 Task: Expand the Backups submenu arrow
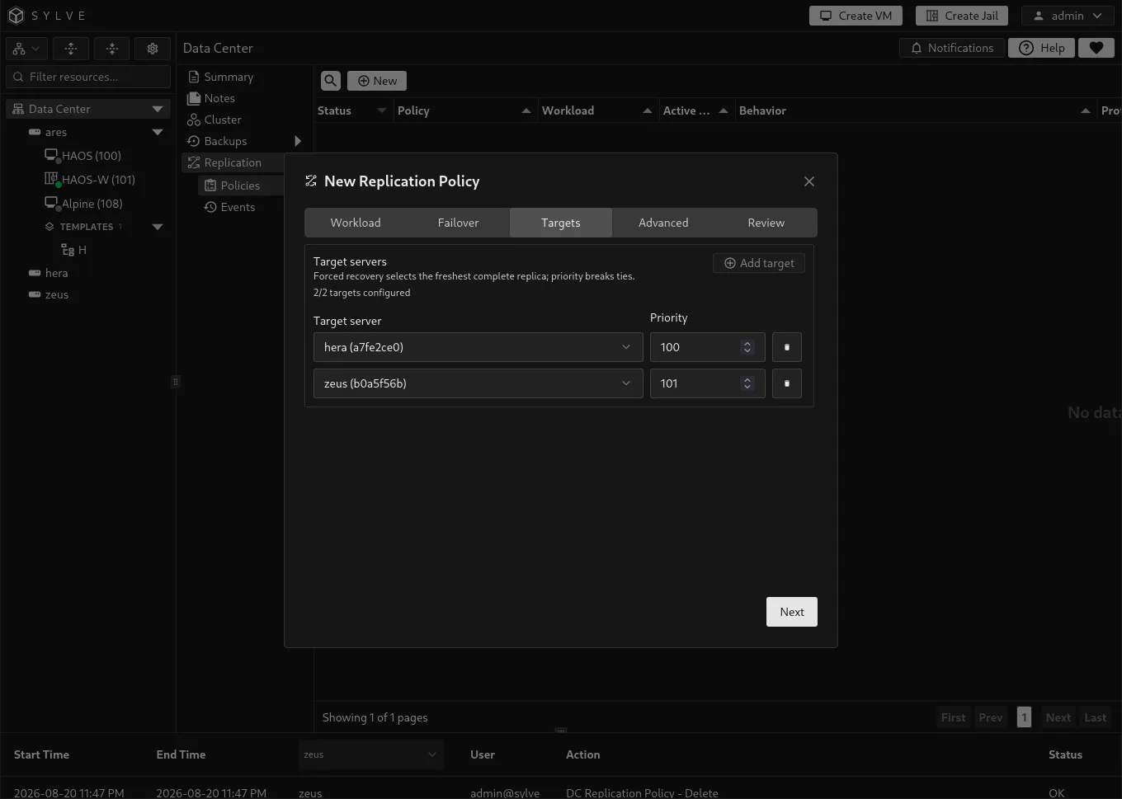pos(298,141)
